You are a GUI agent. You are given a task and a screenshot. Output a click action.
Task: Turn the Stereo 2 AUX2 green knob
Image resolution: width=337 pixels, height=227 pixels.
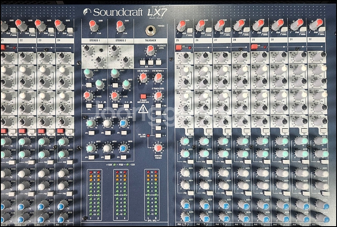tap(126, 84)
